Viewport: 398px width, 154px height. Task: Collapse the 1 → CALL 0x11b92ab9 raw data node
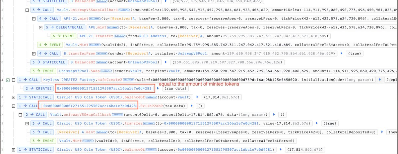[x=13, y=106]
